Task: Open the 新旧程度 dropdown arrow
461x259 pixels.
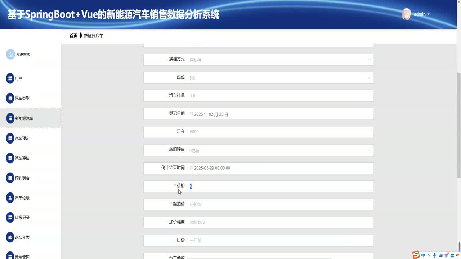Action: (369, 150)
